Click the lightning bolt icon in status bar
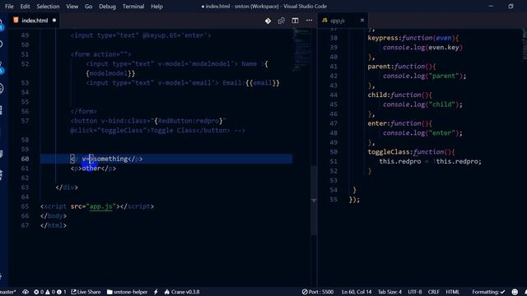This screenshot has width=527, height=296. 156,292
